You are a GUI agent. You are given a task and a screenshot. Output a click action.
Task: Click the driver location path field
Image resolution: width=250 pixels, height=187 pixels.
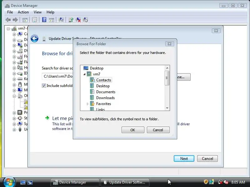pyautogui.click(x=57, y=76)
